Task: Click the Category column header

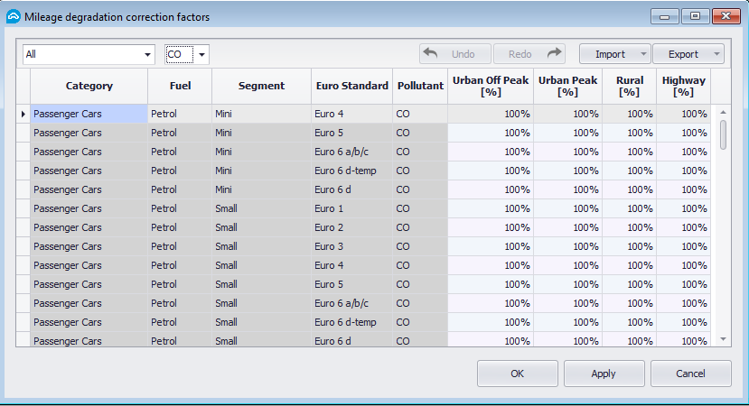Action: 89,86
